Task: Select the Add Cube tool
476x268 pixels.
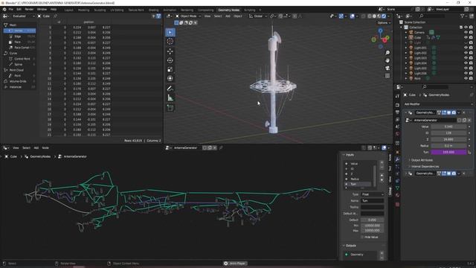Action: coord(170,108)
